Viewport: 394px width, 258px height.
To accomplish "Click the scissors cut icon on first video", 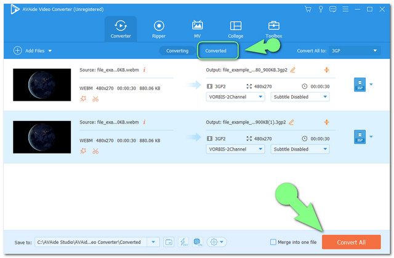I will [x=95, y=99].
